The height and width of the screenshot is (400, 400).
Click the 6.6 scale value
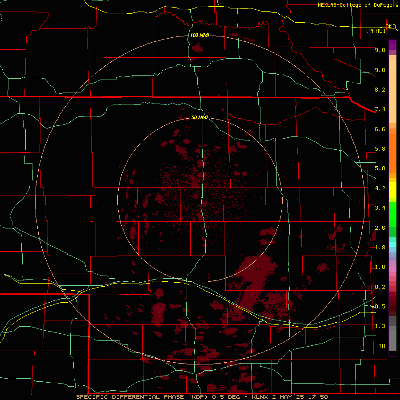pos(380,129)
